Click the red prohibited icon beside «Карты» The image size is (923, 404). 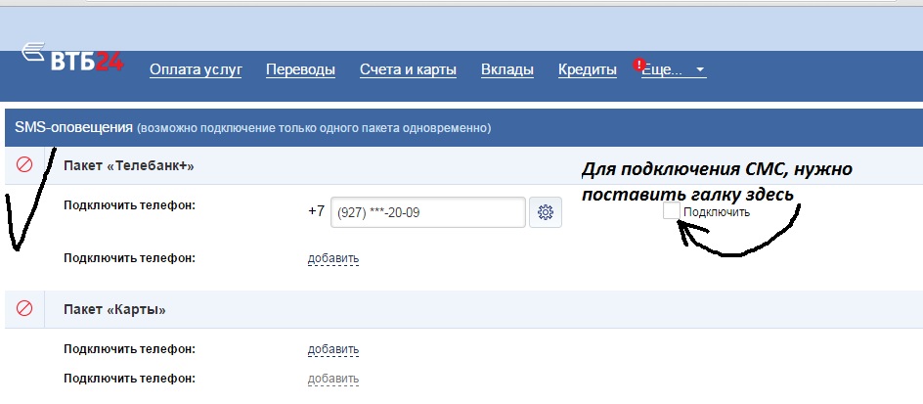25,309
